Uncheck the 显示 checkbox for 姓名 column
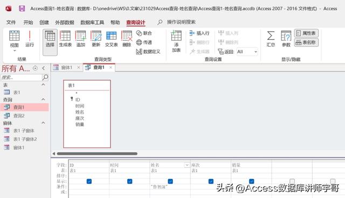The width and height of the screenshot is (345, 198). [170, 181]
